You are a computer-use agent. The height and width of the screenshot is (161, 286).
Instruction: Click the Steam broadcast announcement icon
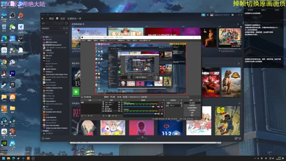tap(203, 15)
